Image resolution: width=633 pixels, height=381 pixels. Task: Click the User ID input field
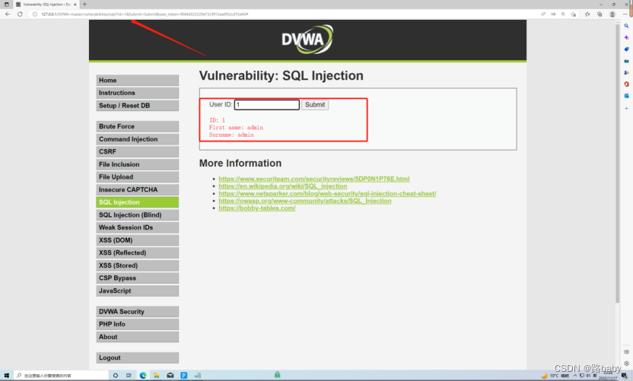267,104
